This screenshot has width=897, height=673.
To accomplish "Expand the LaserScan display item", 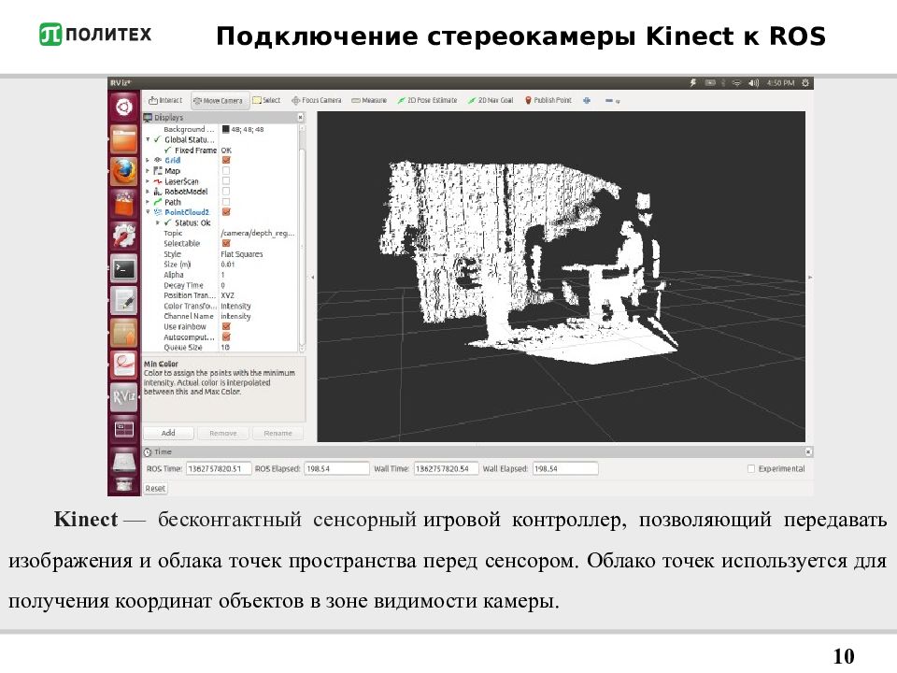I will click(x=149, y=180).
